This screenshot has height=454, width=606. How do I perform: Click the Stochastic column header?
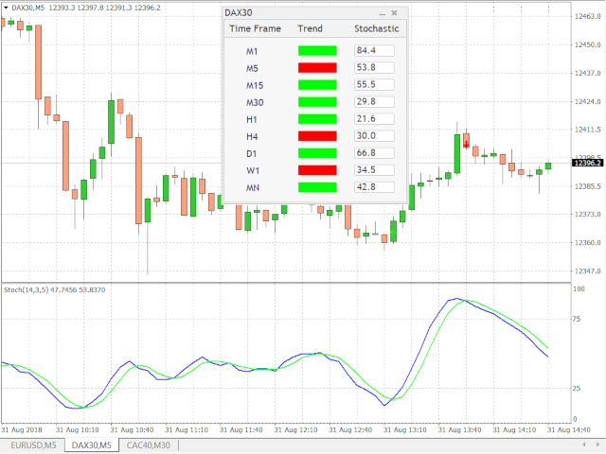(377, 28)
